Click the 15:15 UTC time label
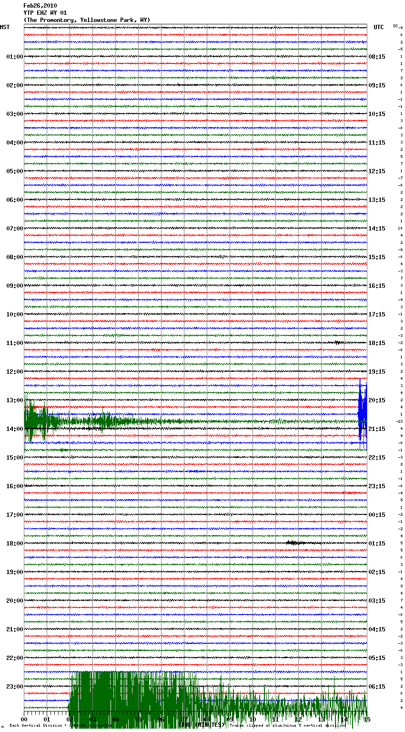This screenshot has height=732, width=405. pyautogui.click(x=377, y=257)
